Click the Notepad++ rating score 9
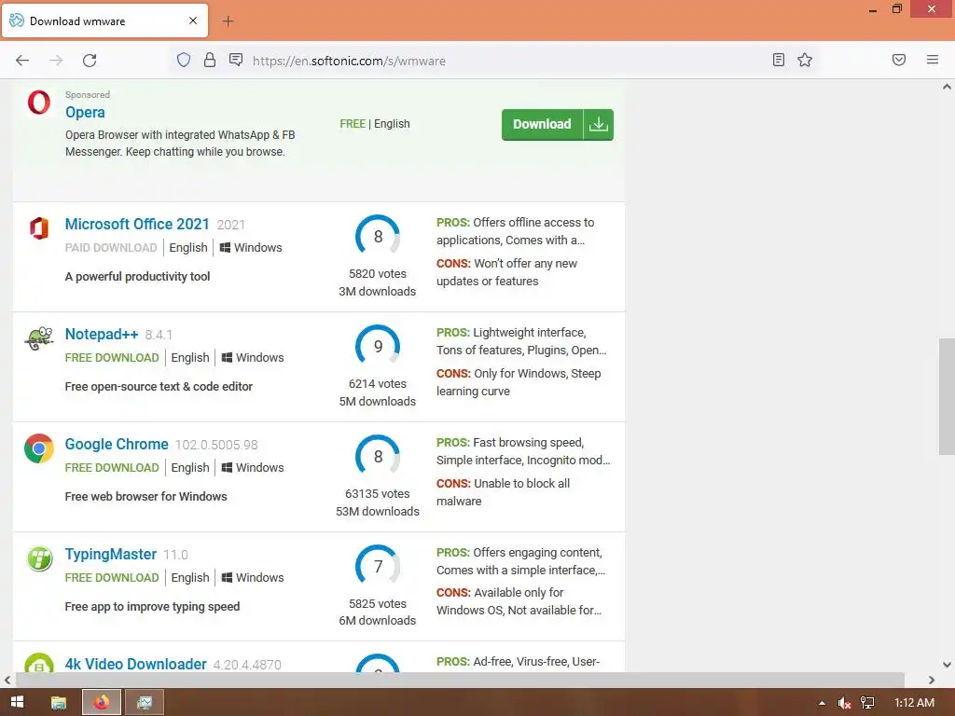The width and height of the screenshot is (955, 716). pyautogui.click(x=378, y=347)
